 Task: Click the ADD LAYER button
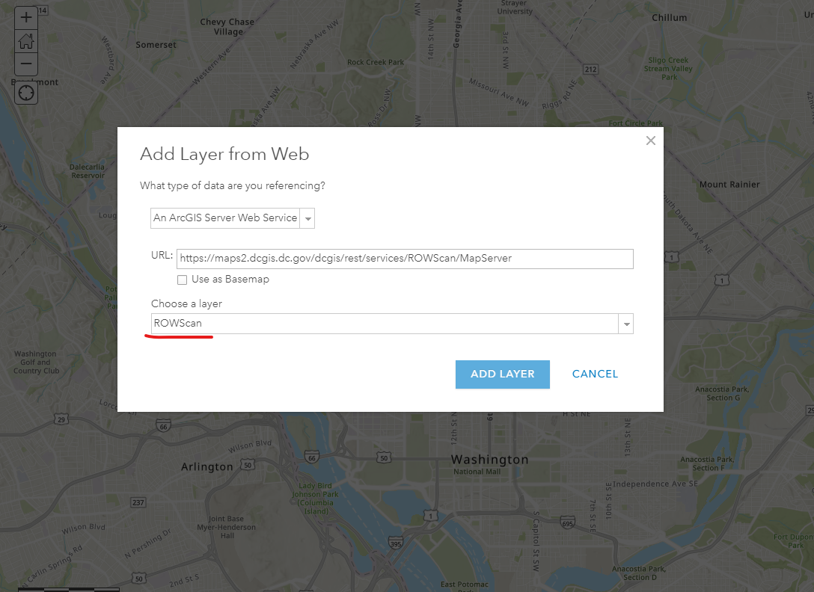[502, 374]
